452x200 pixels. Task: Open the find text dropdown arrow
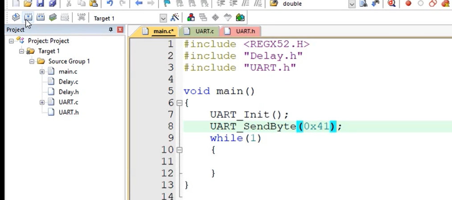pos(352,4)
